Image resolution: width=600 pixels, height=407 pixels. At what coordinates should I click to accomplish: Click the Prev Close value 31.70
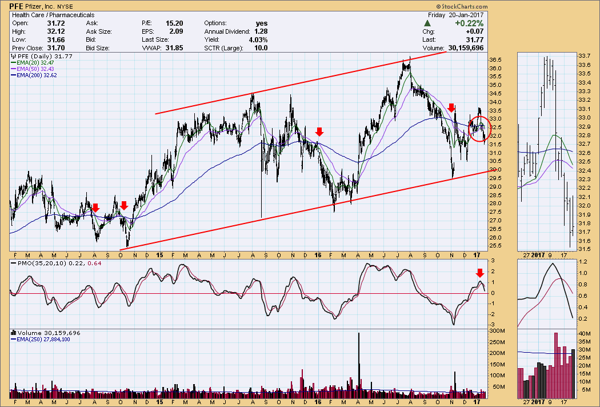[x=56, y=48]
